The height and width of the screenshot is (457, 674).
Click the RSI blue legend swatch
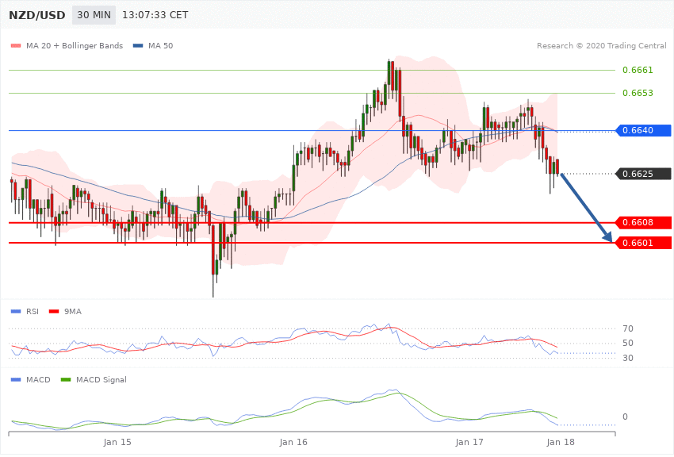click(16, 311)
